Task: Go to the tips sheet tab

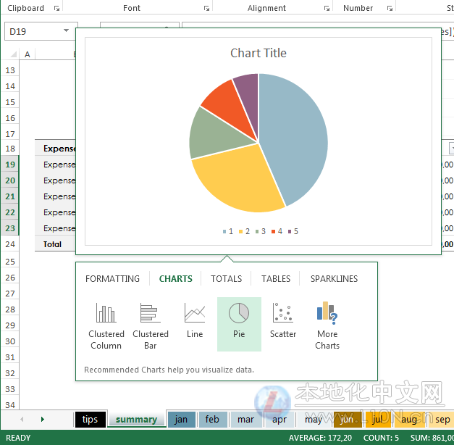Action: [90, 420]
